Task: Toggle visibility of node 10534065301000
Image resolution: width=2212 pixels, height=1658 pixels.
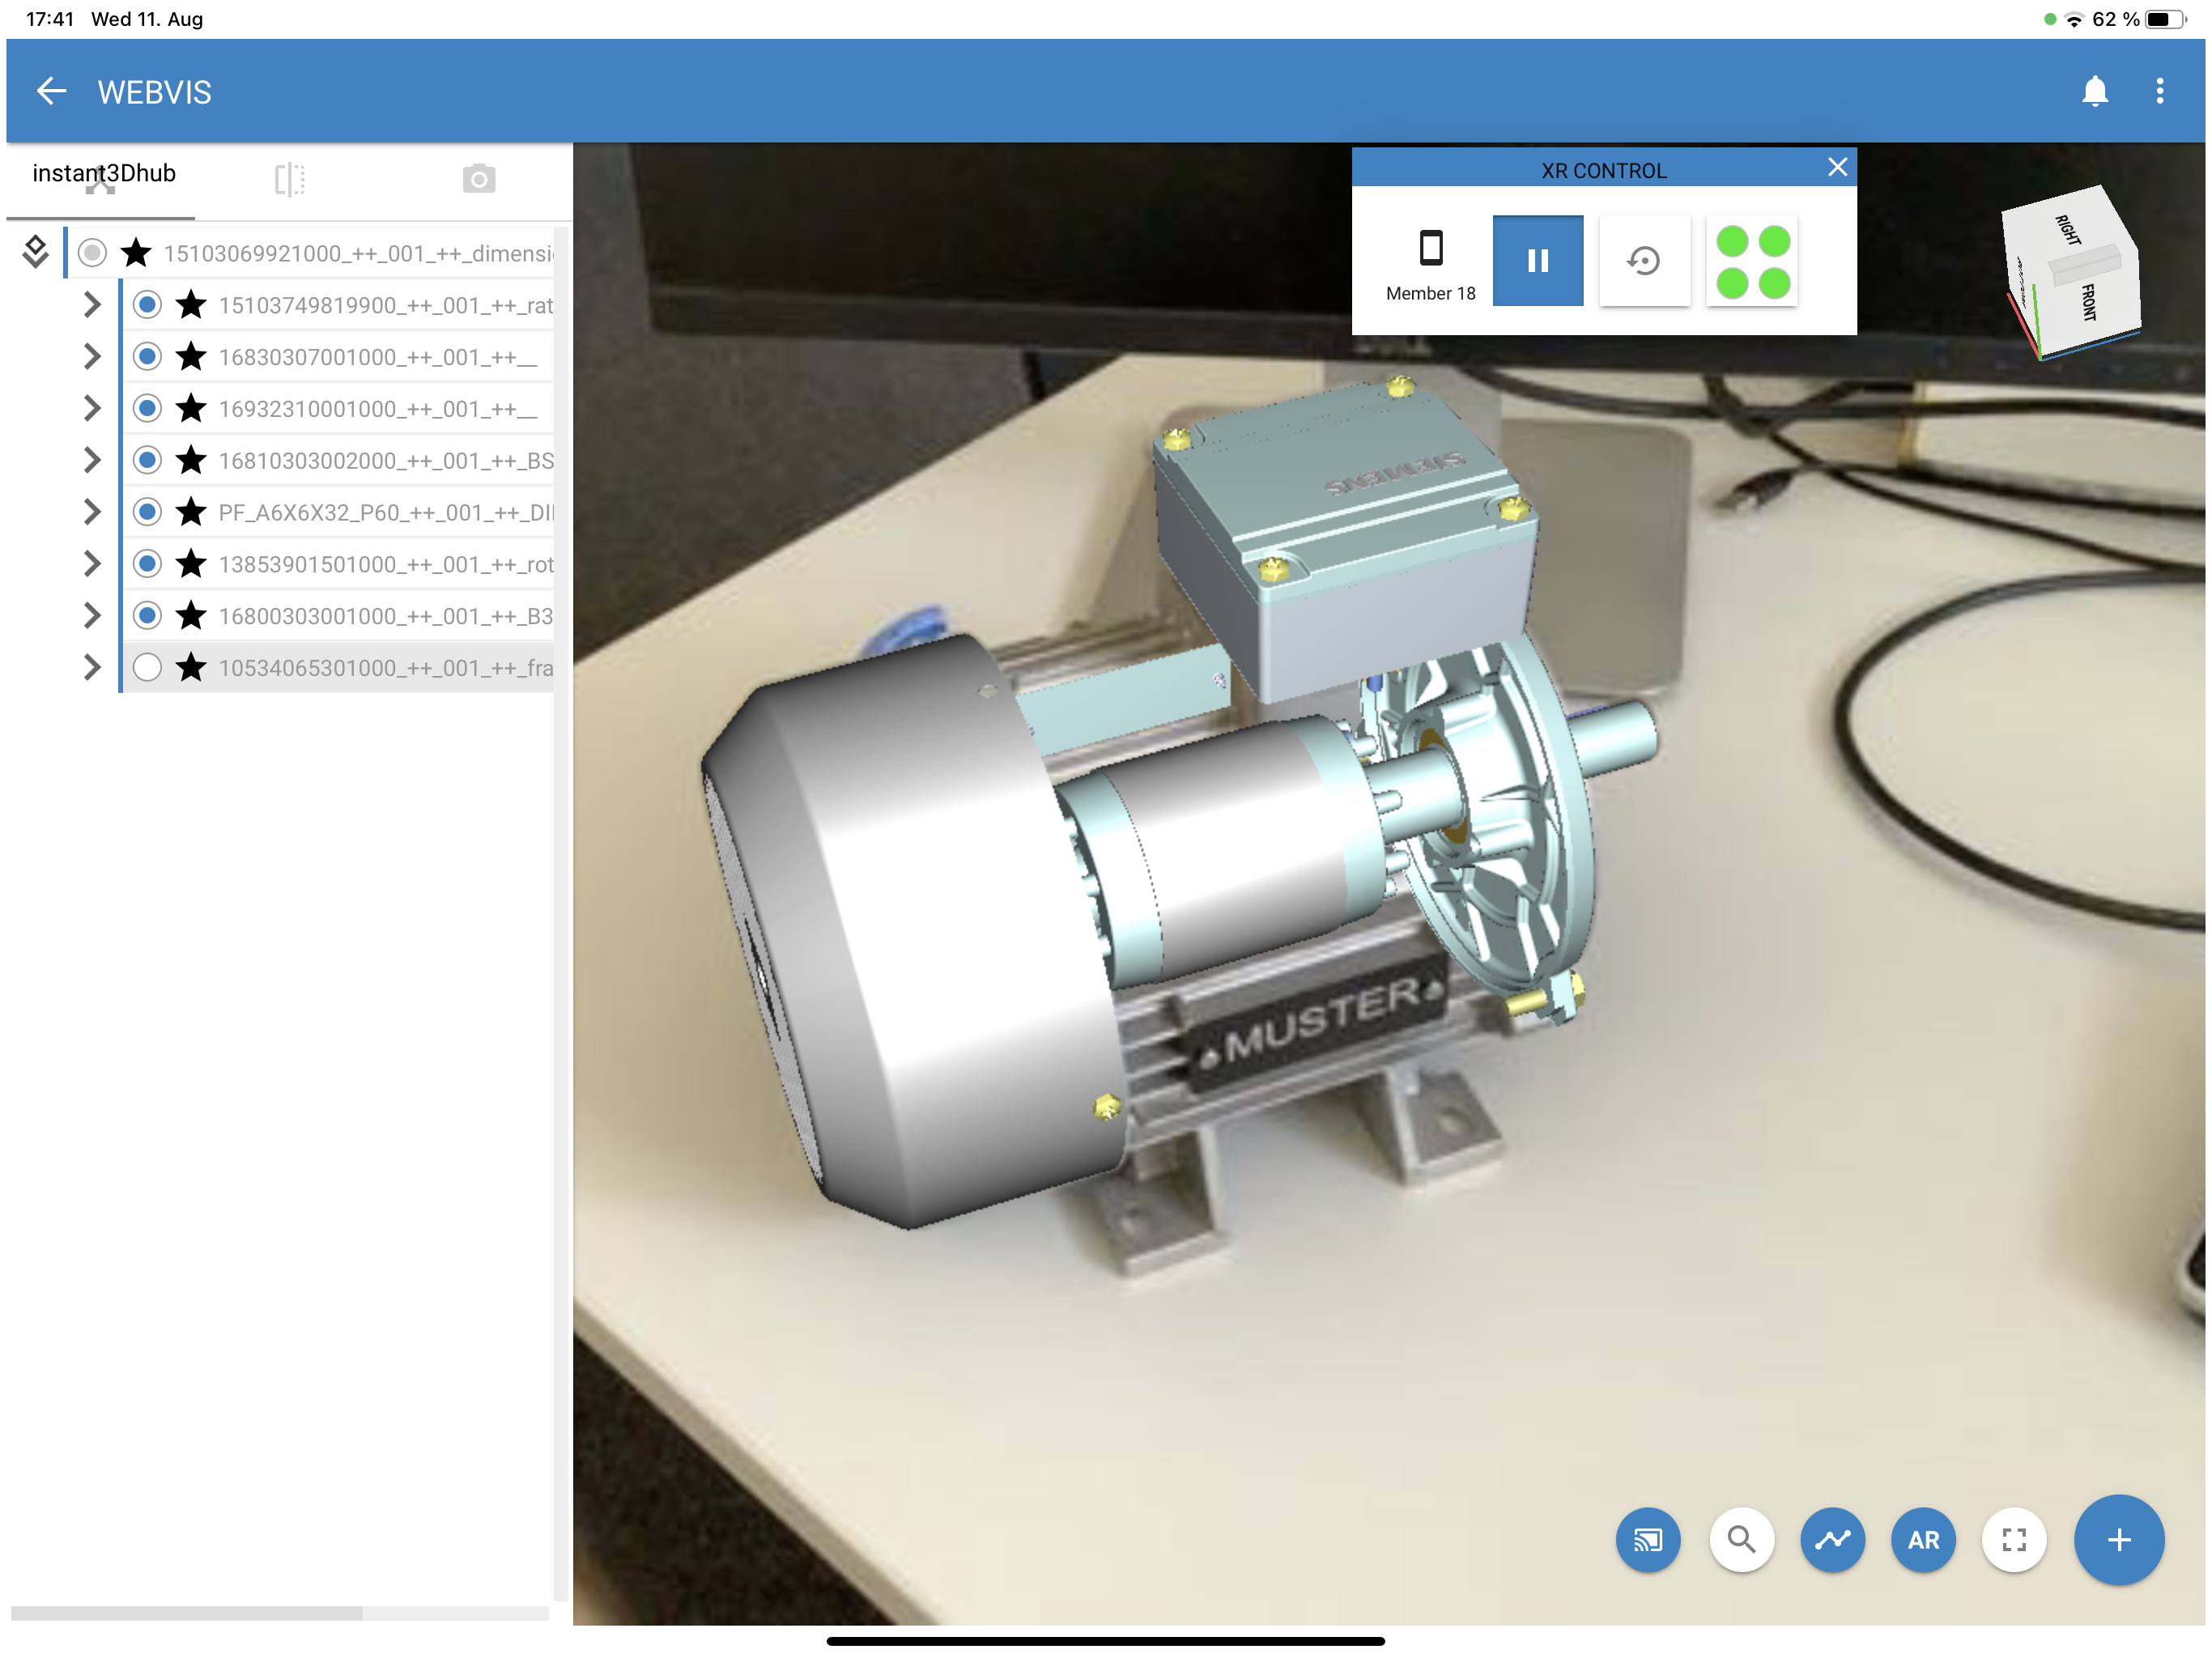Action: tap(147, 667)
